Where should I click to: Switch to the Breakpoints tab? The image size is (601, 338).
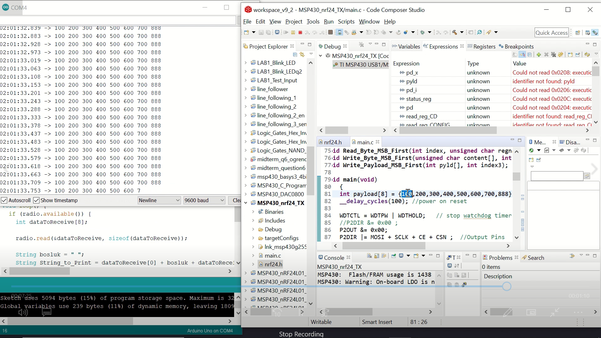point(516,46)
